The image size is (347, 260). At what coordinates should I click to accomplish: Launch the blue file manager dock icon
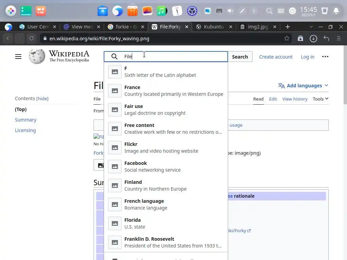[x=103, y=11]
